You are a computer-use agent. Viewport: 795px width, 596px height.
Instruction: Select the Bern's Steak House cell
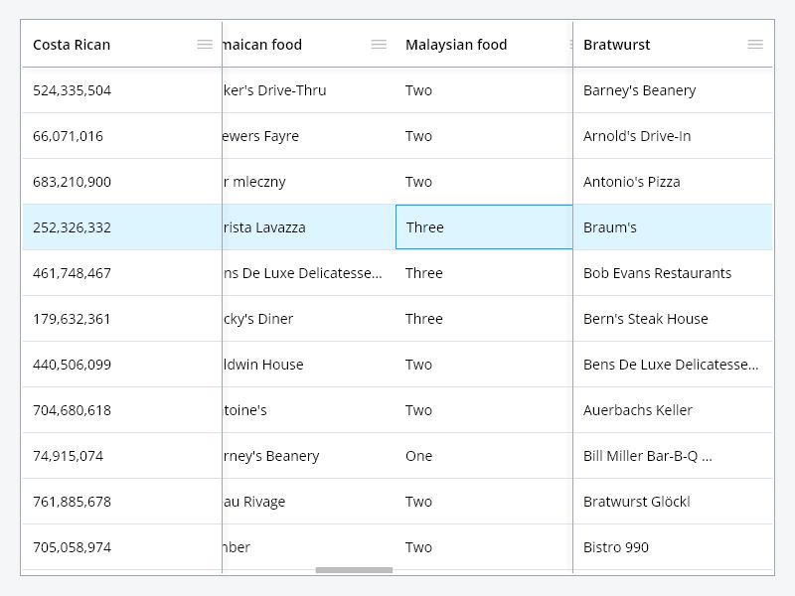pyautogui.click(x=673, y=318)
